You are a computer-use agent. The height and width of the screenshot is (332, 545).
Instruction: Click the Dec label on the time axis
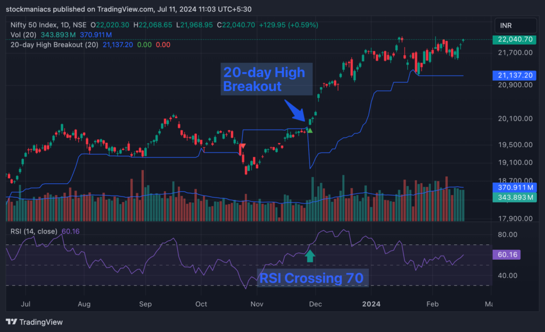click(315, 304)
